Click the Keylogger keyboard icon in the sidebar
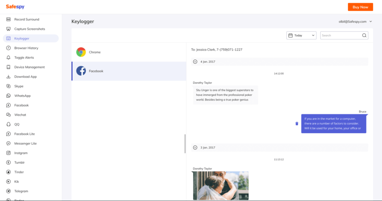Image resolution: width=382 pixels, height=201 pixels. coord(8,38)
